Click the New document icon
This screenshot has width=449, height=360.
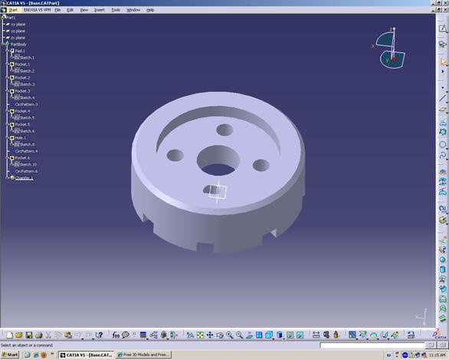coord(9,335)
